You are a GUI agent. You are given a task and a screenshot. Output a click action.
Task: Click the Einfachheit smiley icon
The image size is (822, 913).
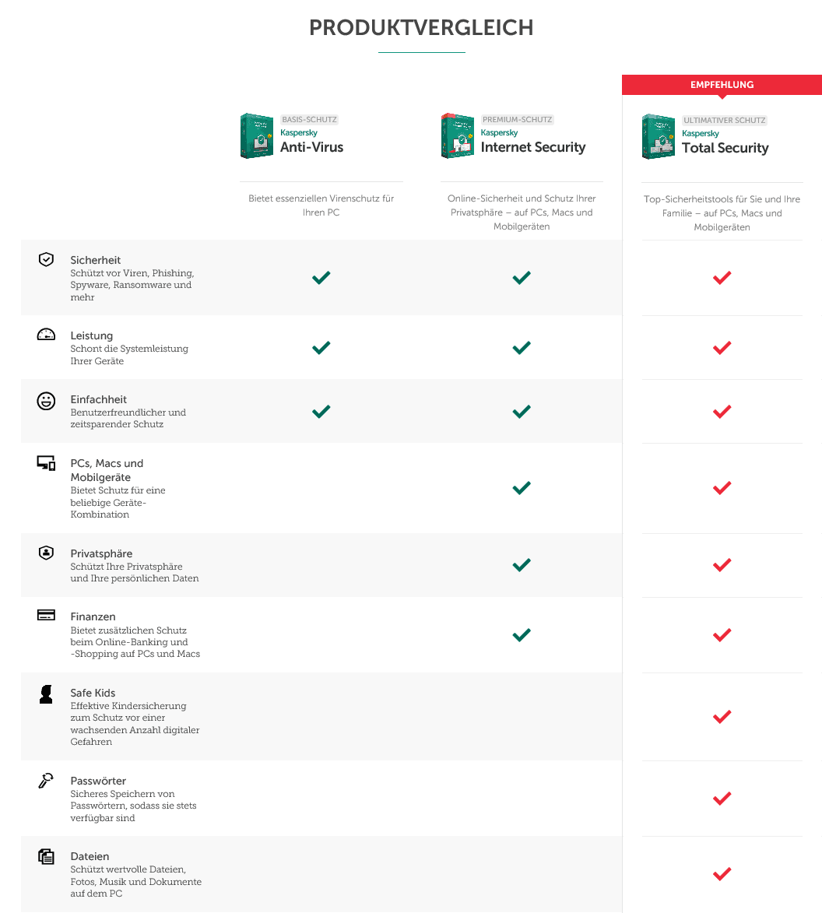point(46,401)
